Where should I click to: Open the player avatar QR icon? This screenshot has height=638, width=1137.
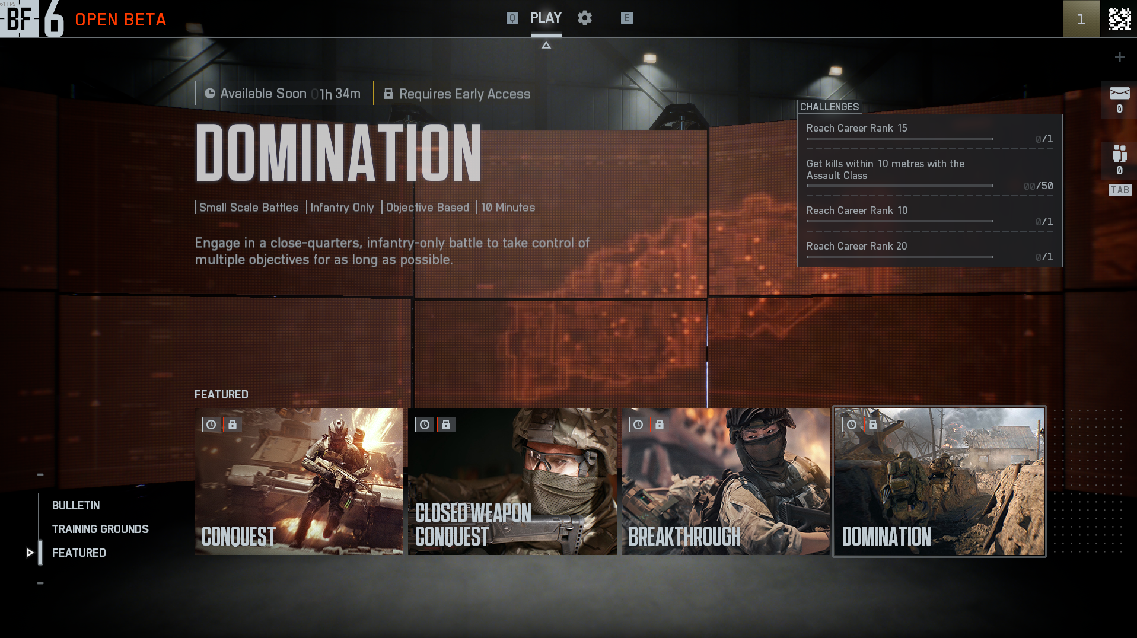1119,19
